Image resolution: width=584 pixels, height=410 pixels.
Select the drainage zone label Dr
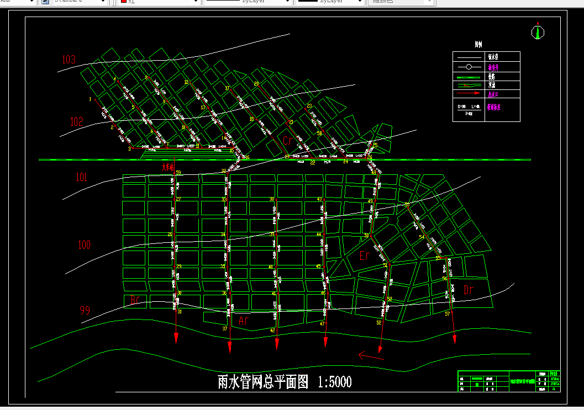tap(469, 290)
